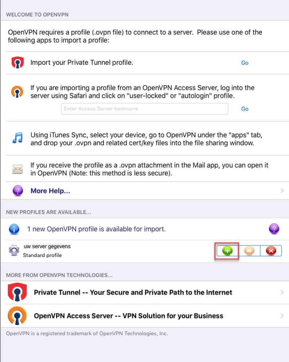Tap the purple question icon beside More Help
Image resolution: width=289 pixels, height=362 pixels.
click(18, 191)
